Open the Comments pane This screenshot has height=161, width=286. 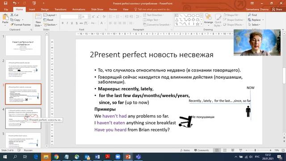pos(202,150)
